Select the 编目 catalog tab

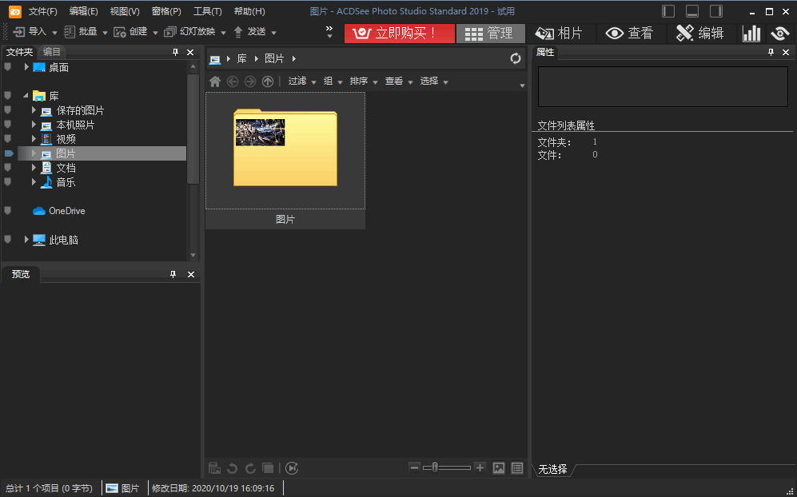pyautogui.click(x=51, y=52)
